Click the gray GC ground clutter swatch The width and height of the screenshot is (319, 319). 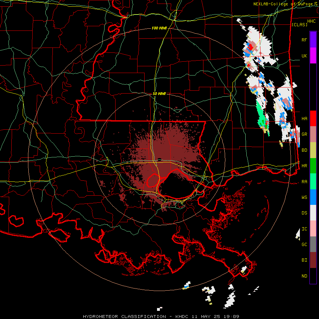pyautogui.click(x=313, y=244)
